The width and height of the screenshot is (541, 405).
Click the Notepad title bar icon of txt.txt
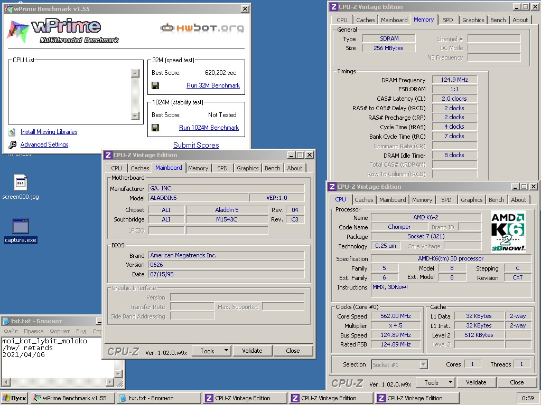[x=6, y=321]
